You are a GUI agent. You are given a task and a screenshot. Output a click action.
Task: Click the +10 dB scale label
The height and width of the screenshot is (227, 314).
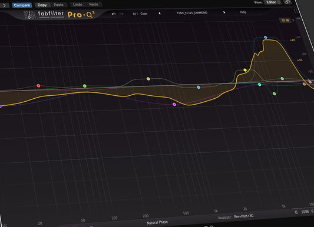click(x=300, y=60)
